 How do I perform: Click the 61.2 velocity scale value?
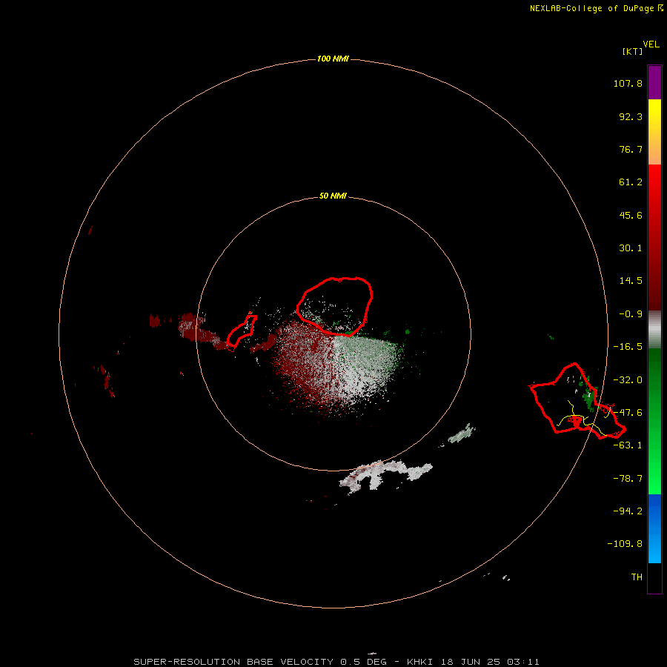pos(631,182)
